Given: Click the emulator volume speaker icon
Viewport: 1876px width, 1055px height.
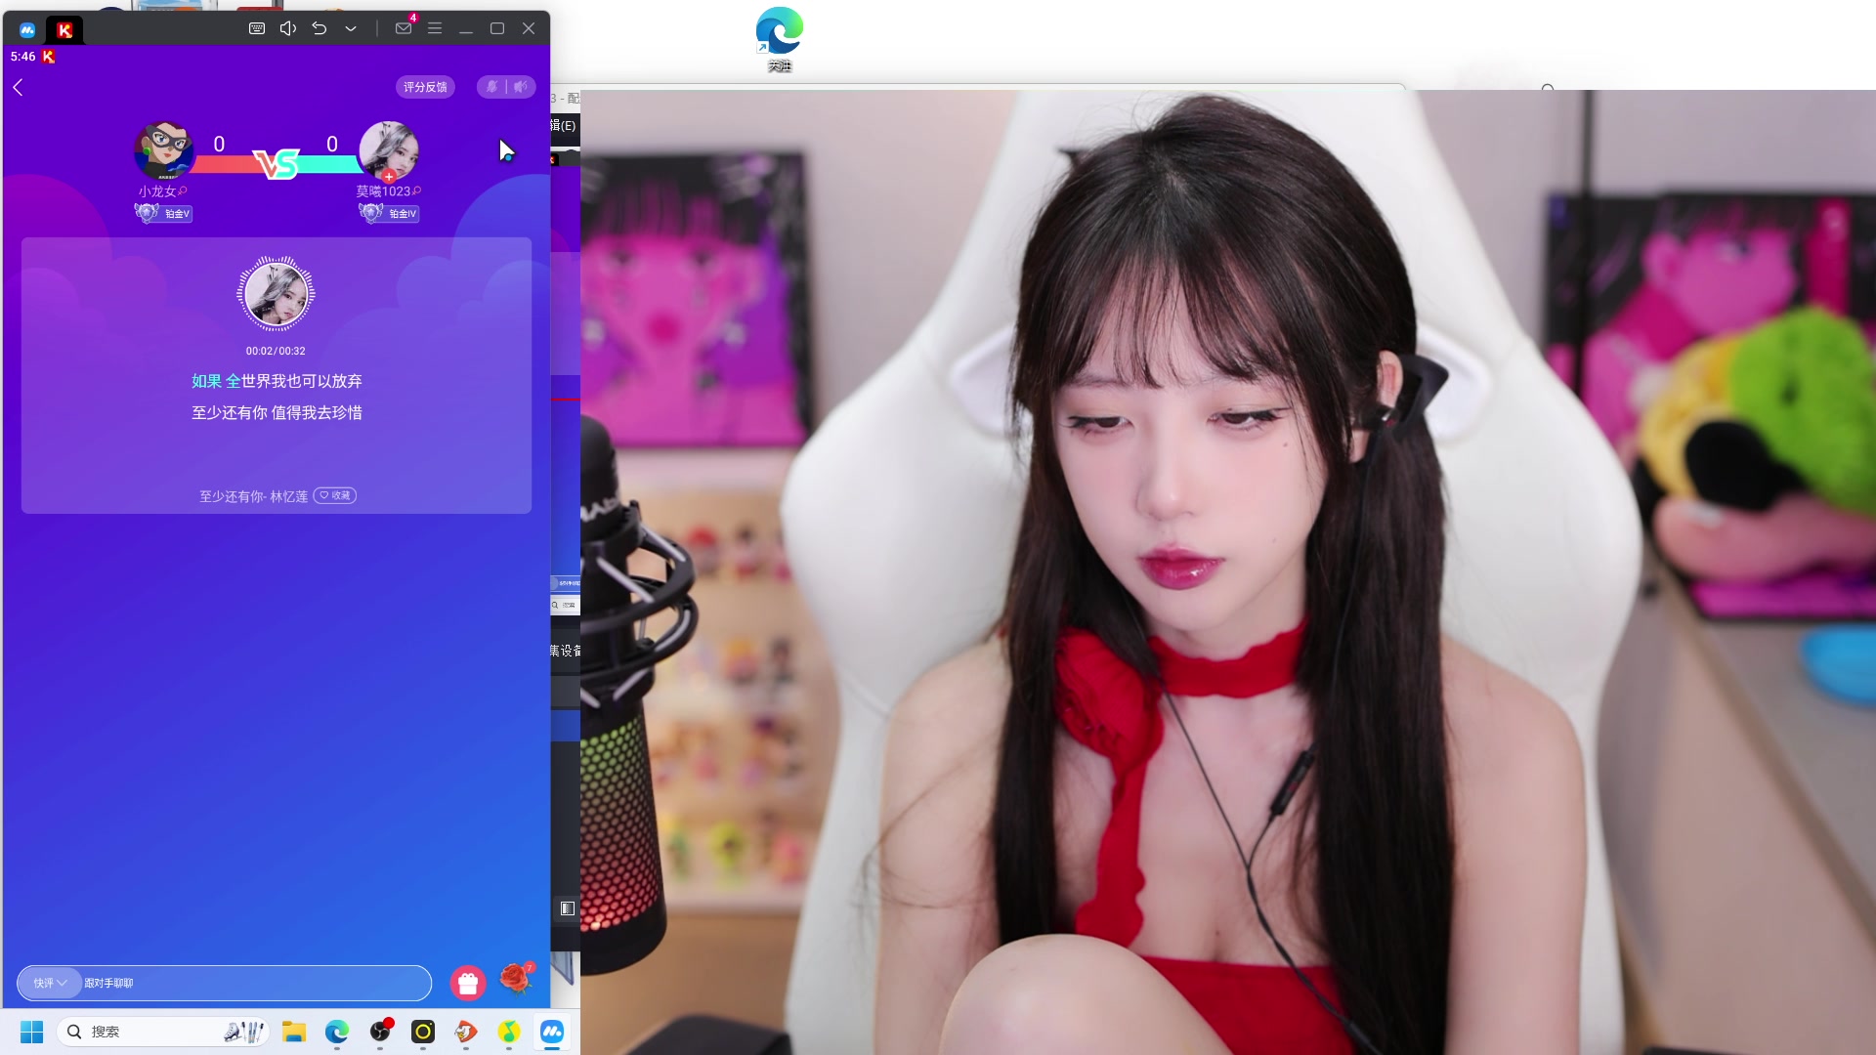Looking at the screenshot, I should [288, 28].
